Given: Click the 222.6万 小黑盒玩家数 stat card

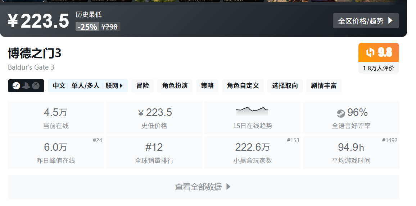Looking at the screenshot, I should [x=253, y=153].
